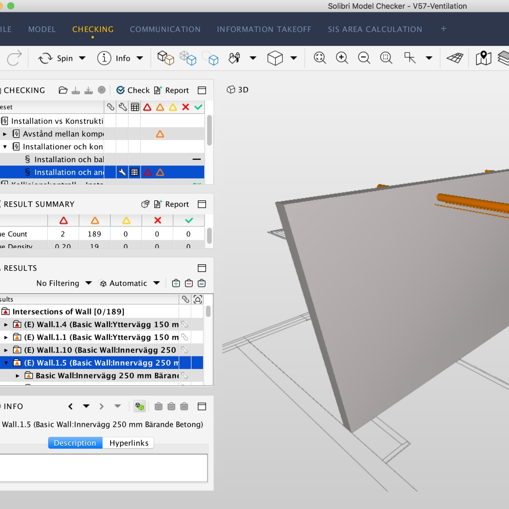Click the Result Summary chart cube icon

pyautogui.click(x=145, y=204)
